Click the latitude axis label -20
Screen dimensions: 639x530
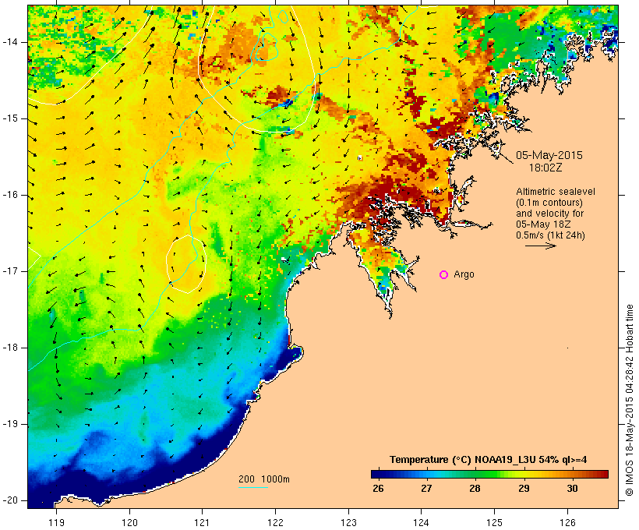click(10, 500)
